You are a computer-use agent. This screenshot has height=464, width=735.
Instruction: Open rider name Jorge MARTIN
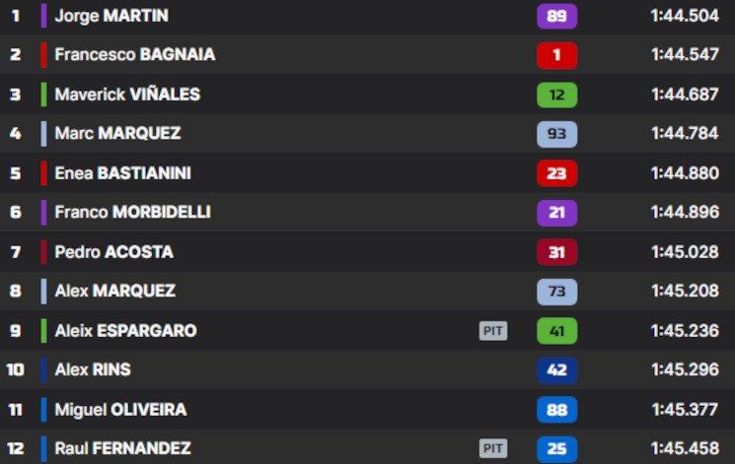tap(111, 16)
